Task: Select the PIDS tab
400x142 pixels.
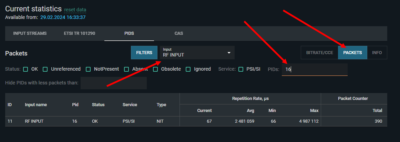Action: 129,33
